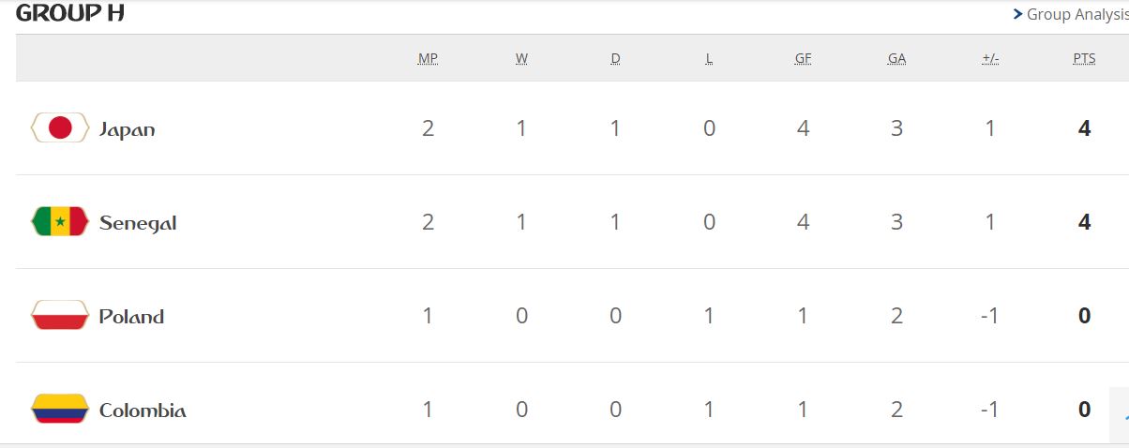The image size is (1129, 448).
Task: Click the PTS column header
Action: pos(1084,58)
